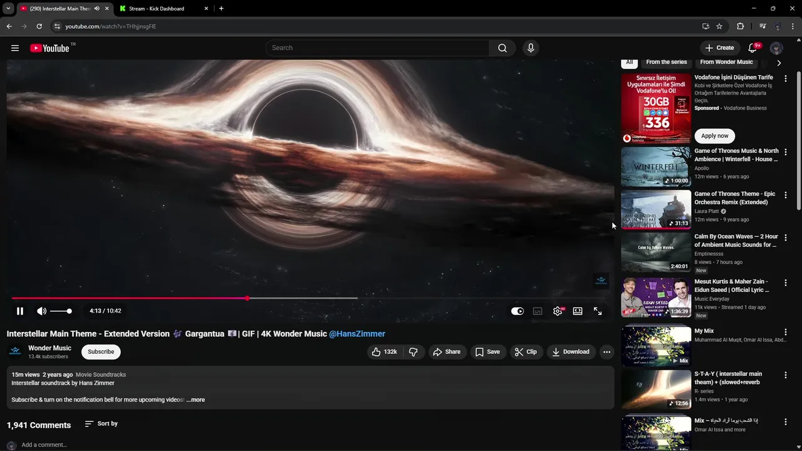
Task: Toggle the autoplay switch
Action: (518, 311)
